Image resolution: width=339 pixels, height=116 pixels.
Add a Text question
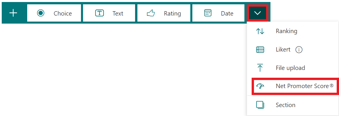(109, 13)
